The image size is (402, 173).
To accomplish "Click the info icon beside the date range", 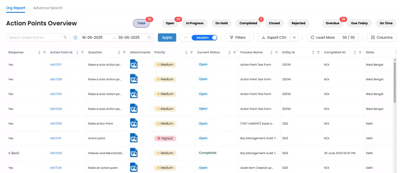I will coord(75,38).
